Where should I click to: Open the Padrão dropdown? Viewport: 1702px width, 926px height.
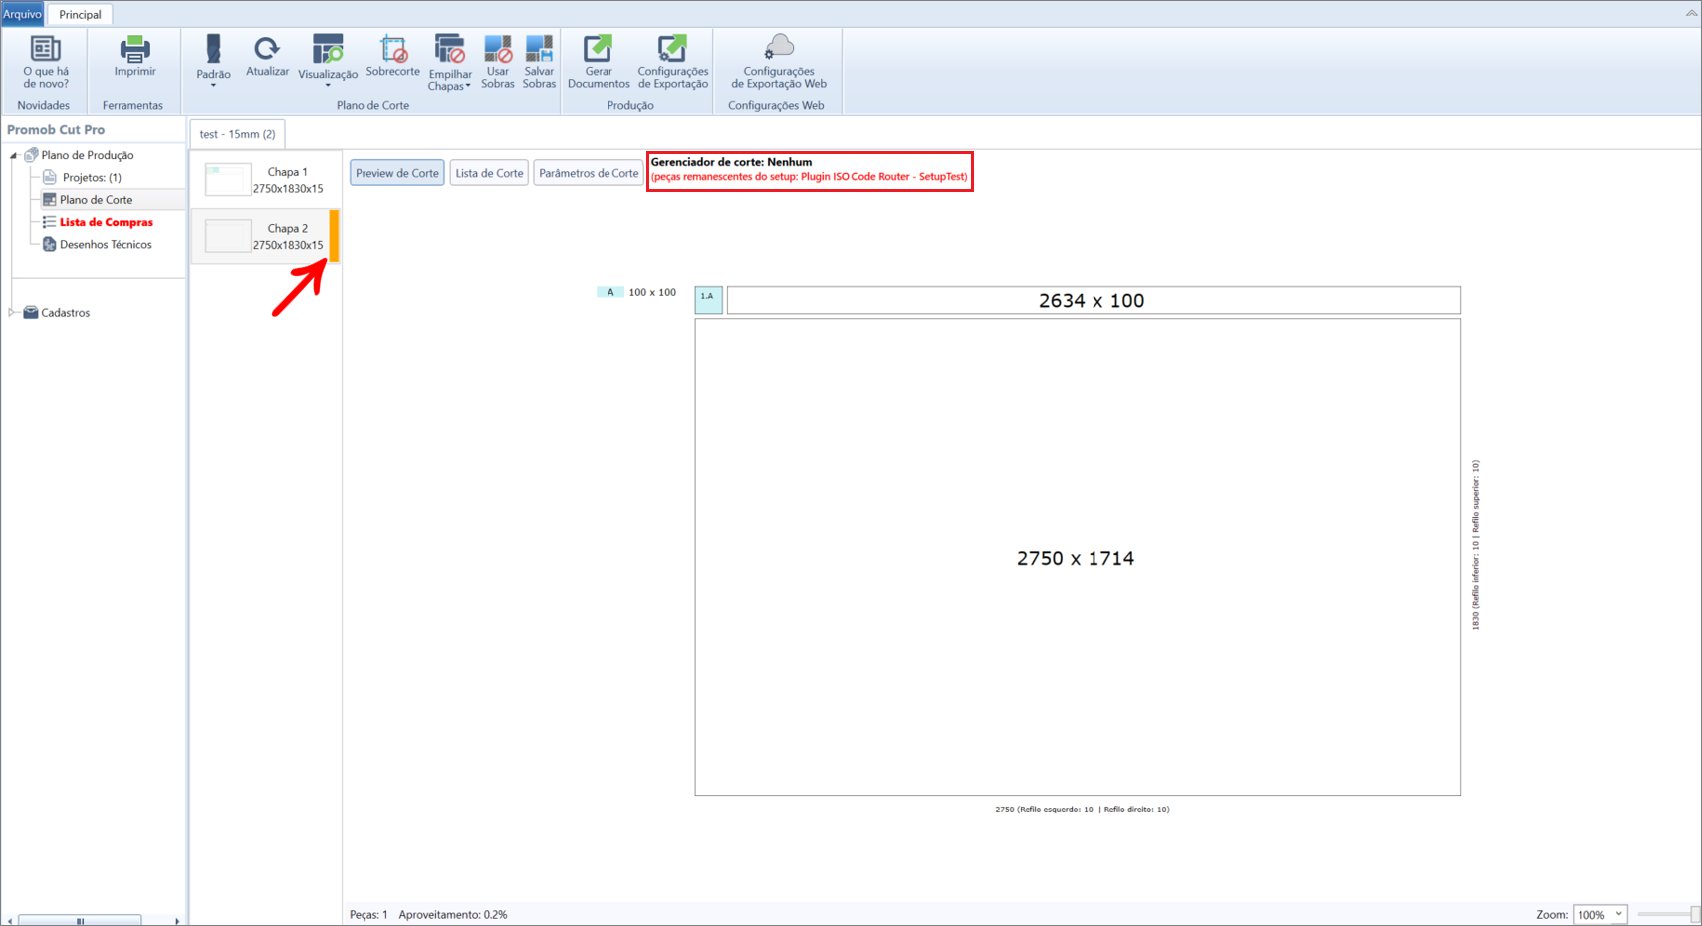tap(213, 61)
